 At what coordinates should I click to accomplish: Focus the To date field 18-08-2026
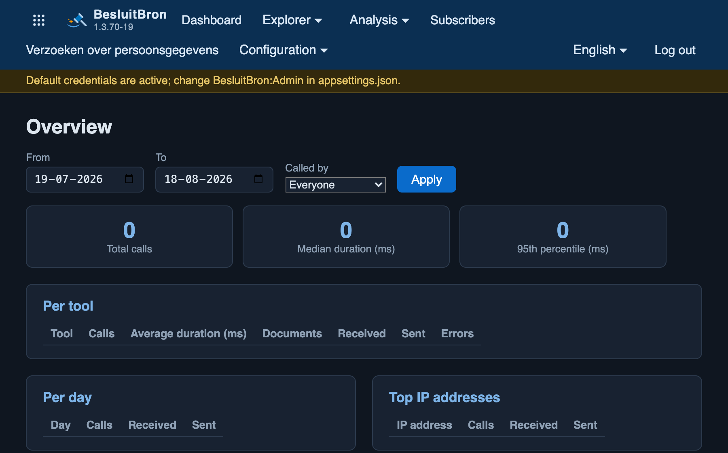click(214, 179)
